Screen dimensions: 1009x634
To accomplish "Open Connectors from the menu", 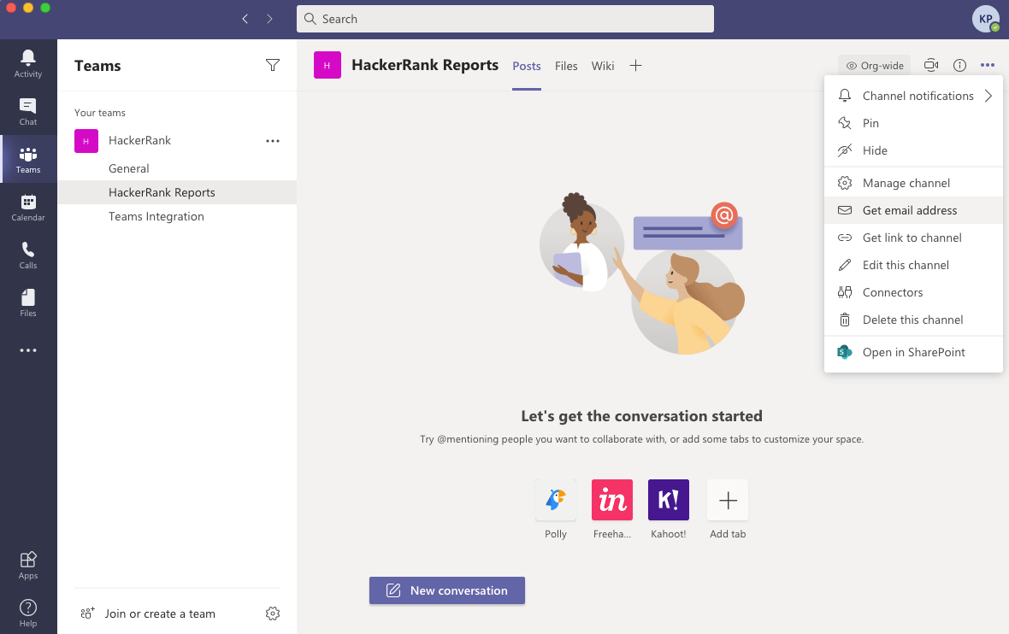I will pyautogui.click(x=914, y=292).
